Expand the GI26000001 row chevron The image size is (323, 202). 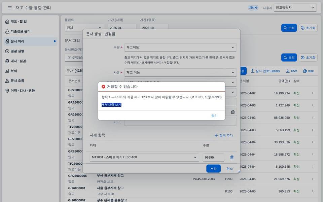[313, 191]
